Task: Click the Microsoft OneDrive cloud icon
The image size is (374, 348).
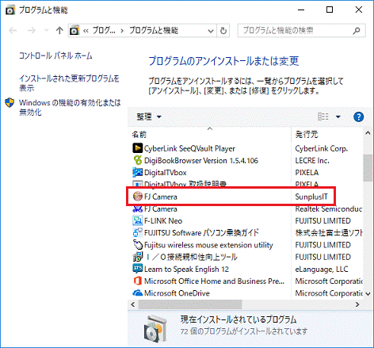Action: click(x=137, y=293)
